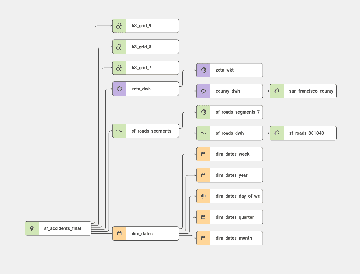Click the puzzle icon on zcta_wkt
Screen dimensions: 360x274
(203, 70)
